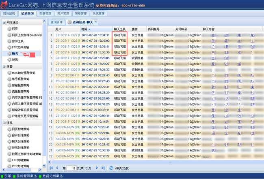Go to the first results page

point(51,168)
